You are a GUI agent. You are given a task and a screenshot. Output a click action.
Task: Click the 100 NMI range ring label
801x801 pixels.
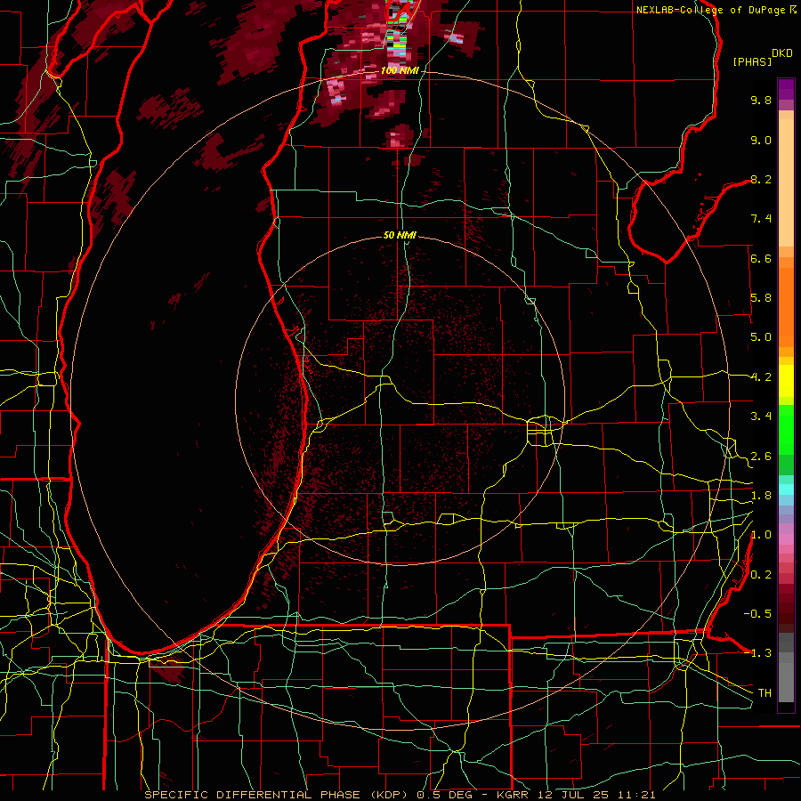tap(400, 70)
